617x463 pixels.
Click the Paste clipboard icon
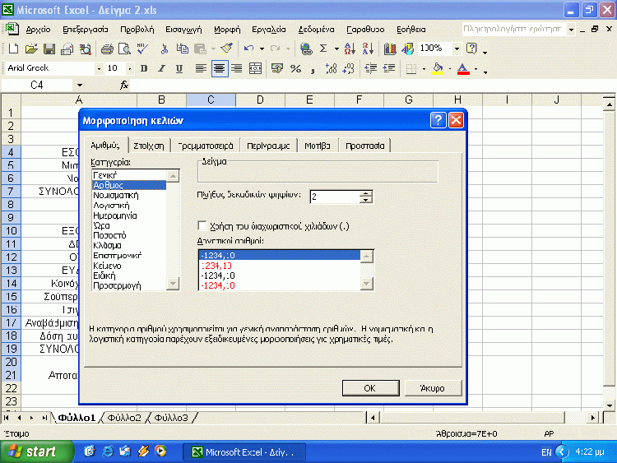pyautogui.click(x=200, y=49)
